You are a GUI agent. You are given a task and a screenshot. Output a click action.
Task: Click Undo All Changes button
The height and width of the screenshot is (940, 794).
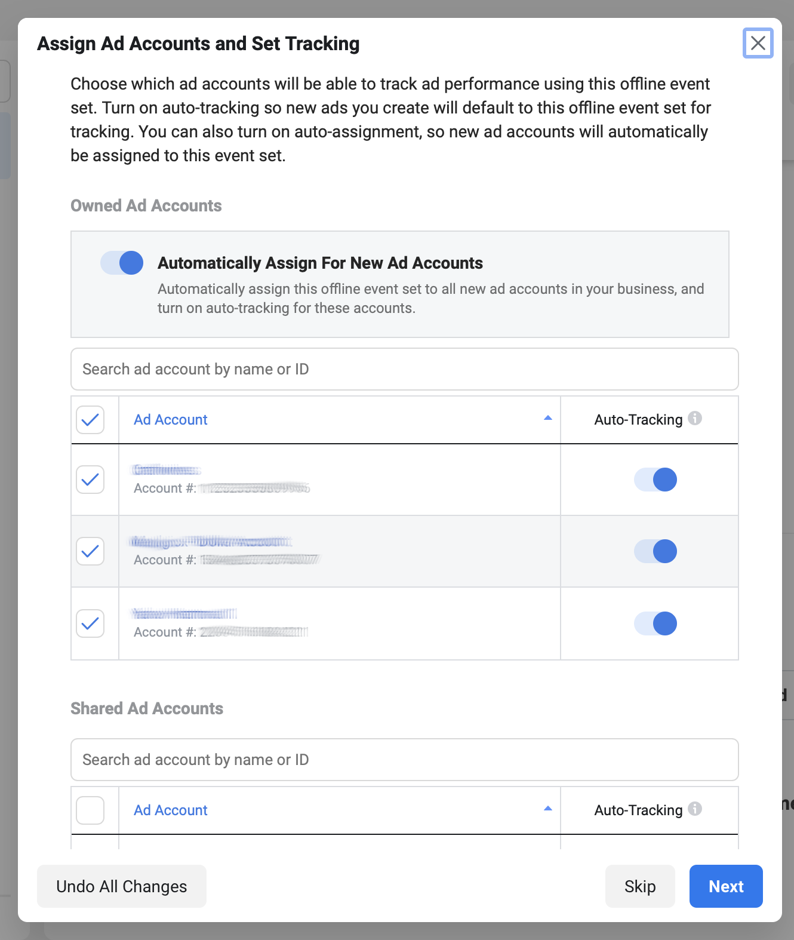(122, 886)
